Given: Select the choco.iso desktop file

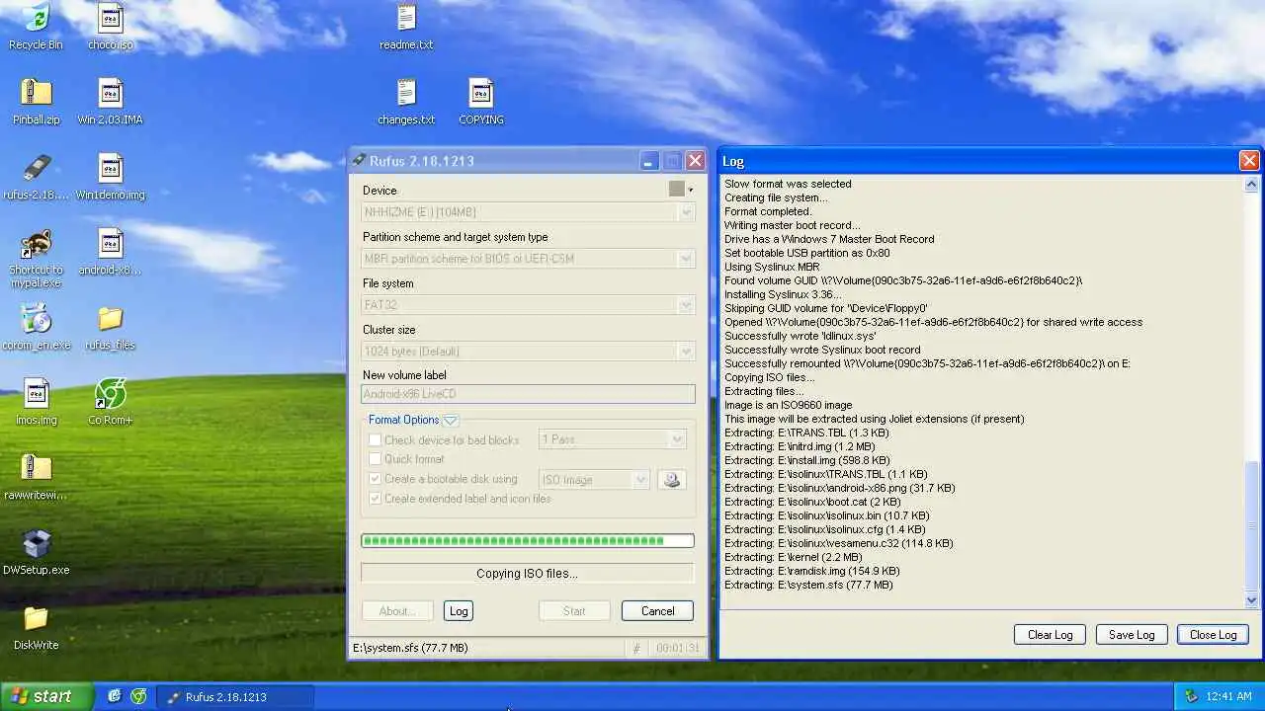Looking at the screenshot, I should pyautogui.click(x=111, y=26).
